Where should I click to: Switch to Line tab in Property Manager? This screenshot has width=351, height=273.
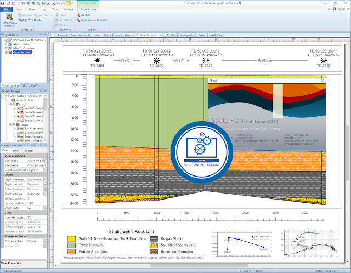(x=15, y=151)
